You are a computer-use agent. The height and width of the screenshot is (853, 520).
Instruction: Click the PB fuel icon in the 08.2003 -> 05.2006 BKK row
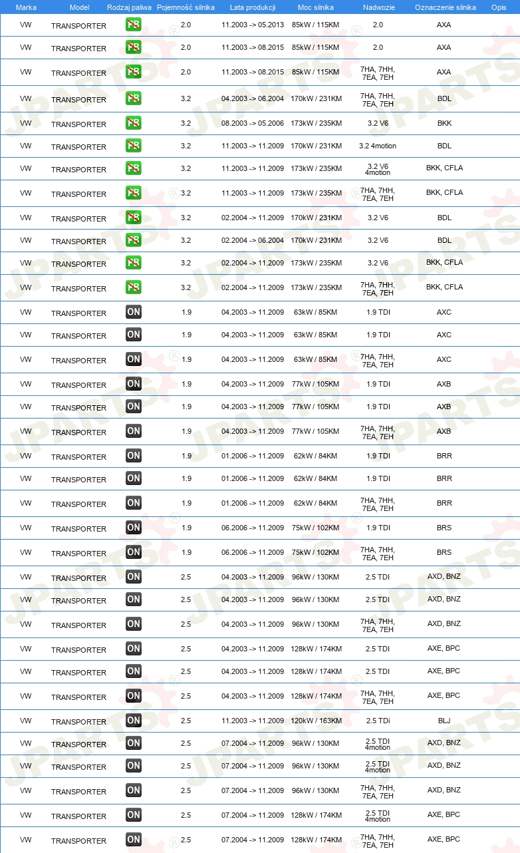(x=134, y=123)
